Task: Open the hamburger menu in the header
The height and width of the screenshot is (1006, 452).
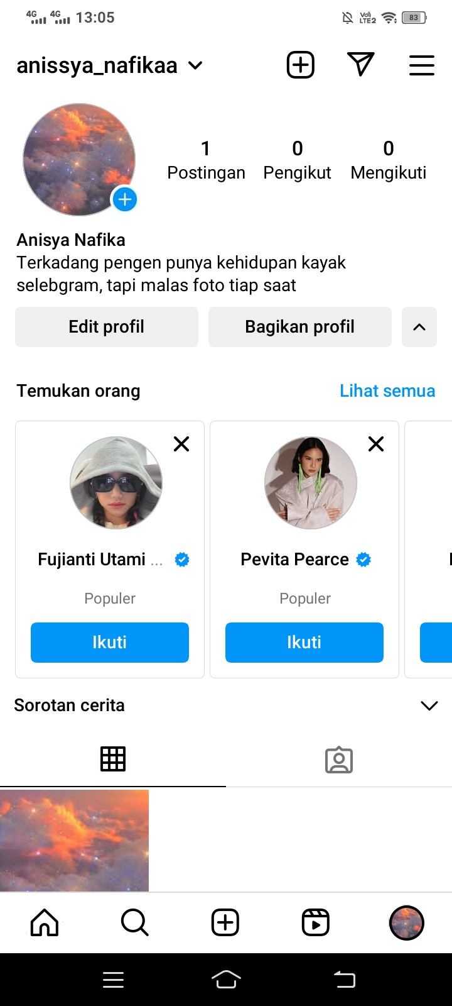Action: click(421, 65)
